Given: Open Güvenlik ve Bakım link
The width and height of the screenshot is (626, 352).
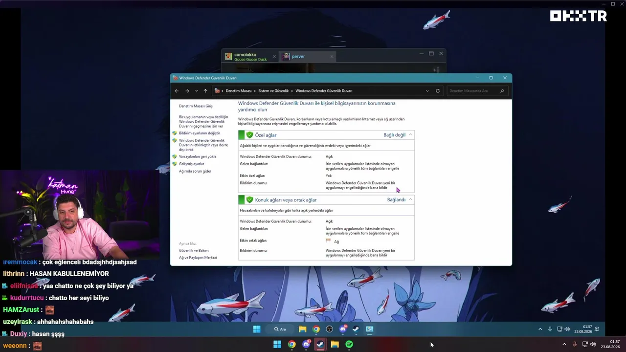Looking at the screenshot, I should pos(194,250).
